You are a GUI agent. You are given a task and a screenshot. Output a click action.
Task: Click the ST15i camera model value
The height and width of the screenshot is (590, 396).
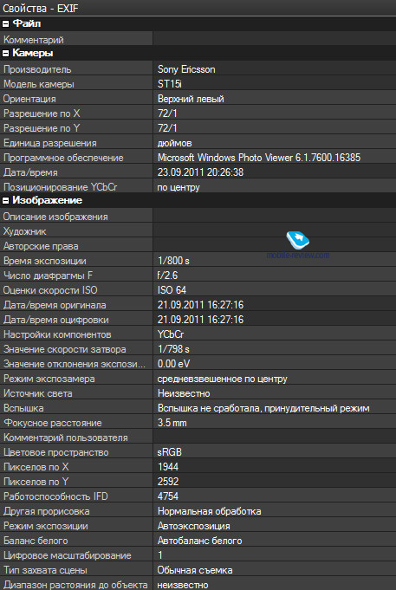170,84
